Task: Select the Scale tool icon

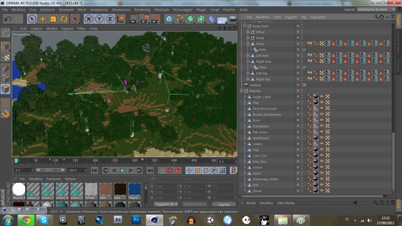Action: [x=53, y=19]
